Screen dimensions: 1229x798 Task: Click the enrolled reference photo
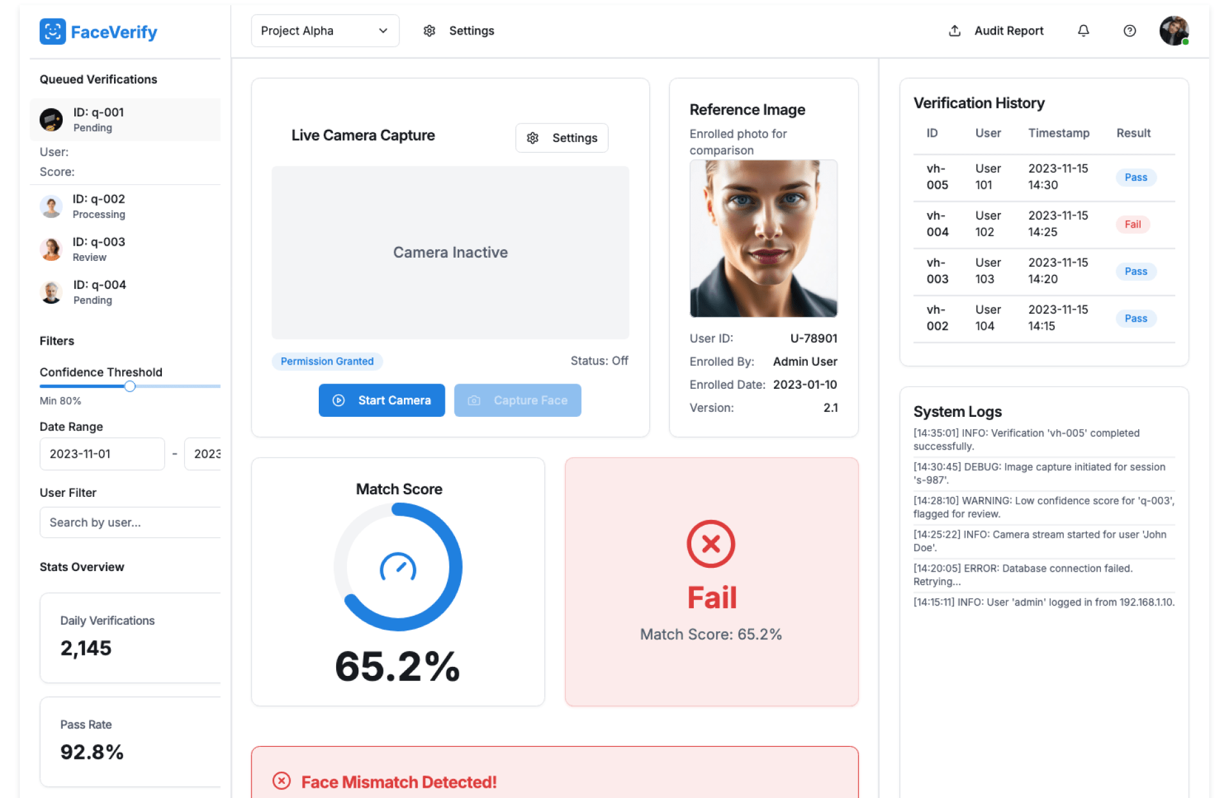(x=762, y=239)
